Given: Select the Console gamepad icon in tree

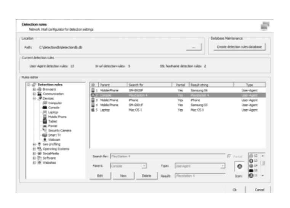Looking at the screenshot, I should pyautogui.click(x=45, y=107).
